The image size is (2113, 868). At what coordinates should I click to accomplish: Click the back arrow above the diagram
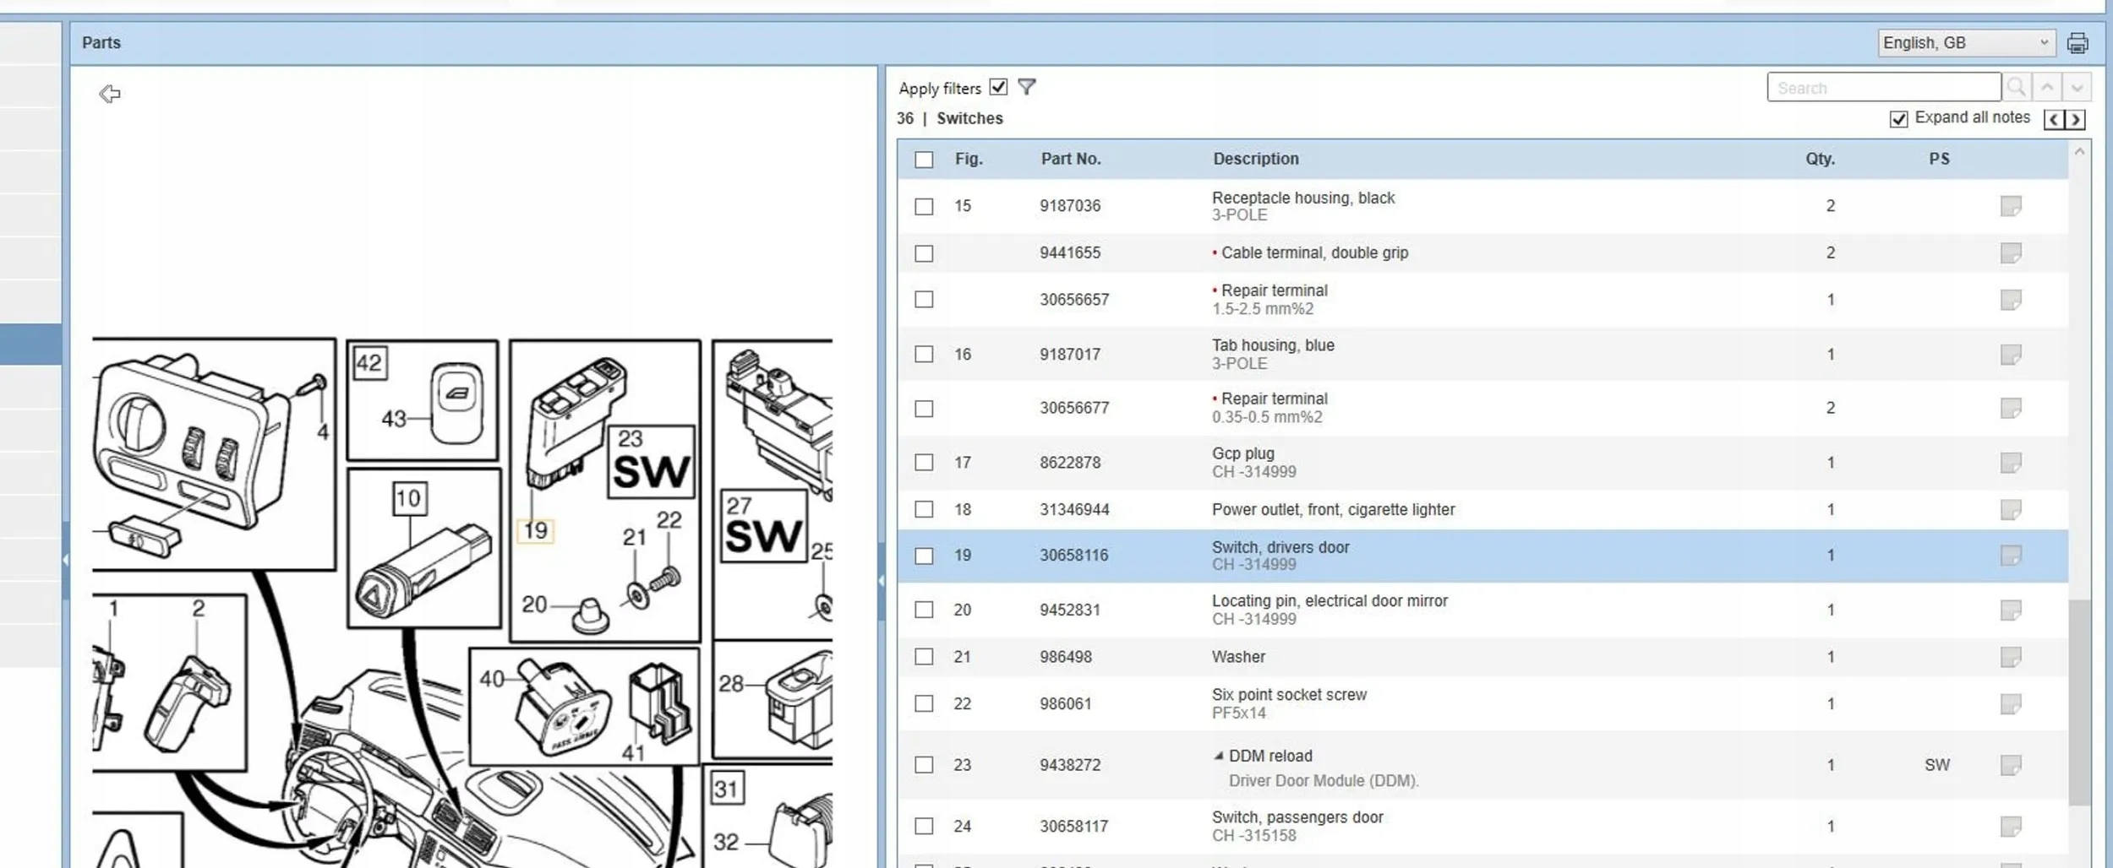(x=110, y=94)
